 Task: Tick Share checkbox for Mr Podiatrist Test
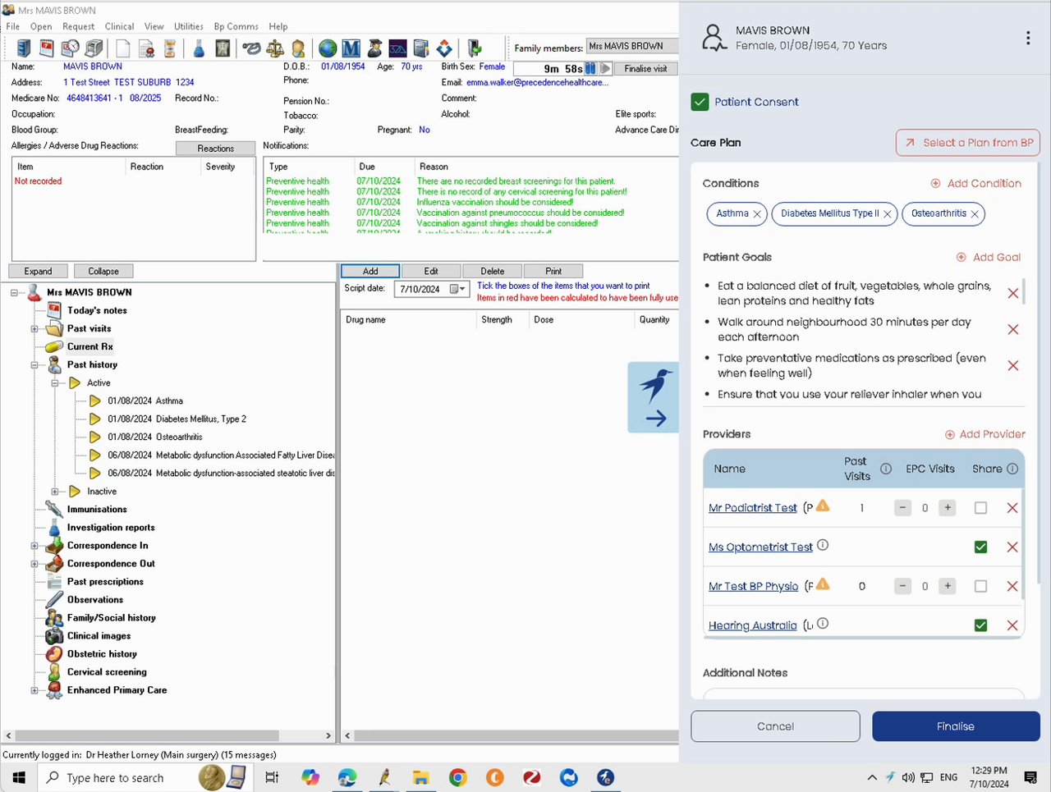point(980,508)
